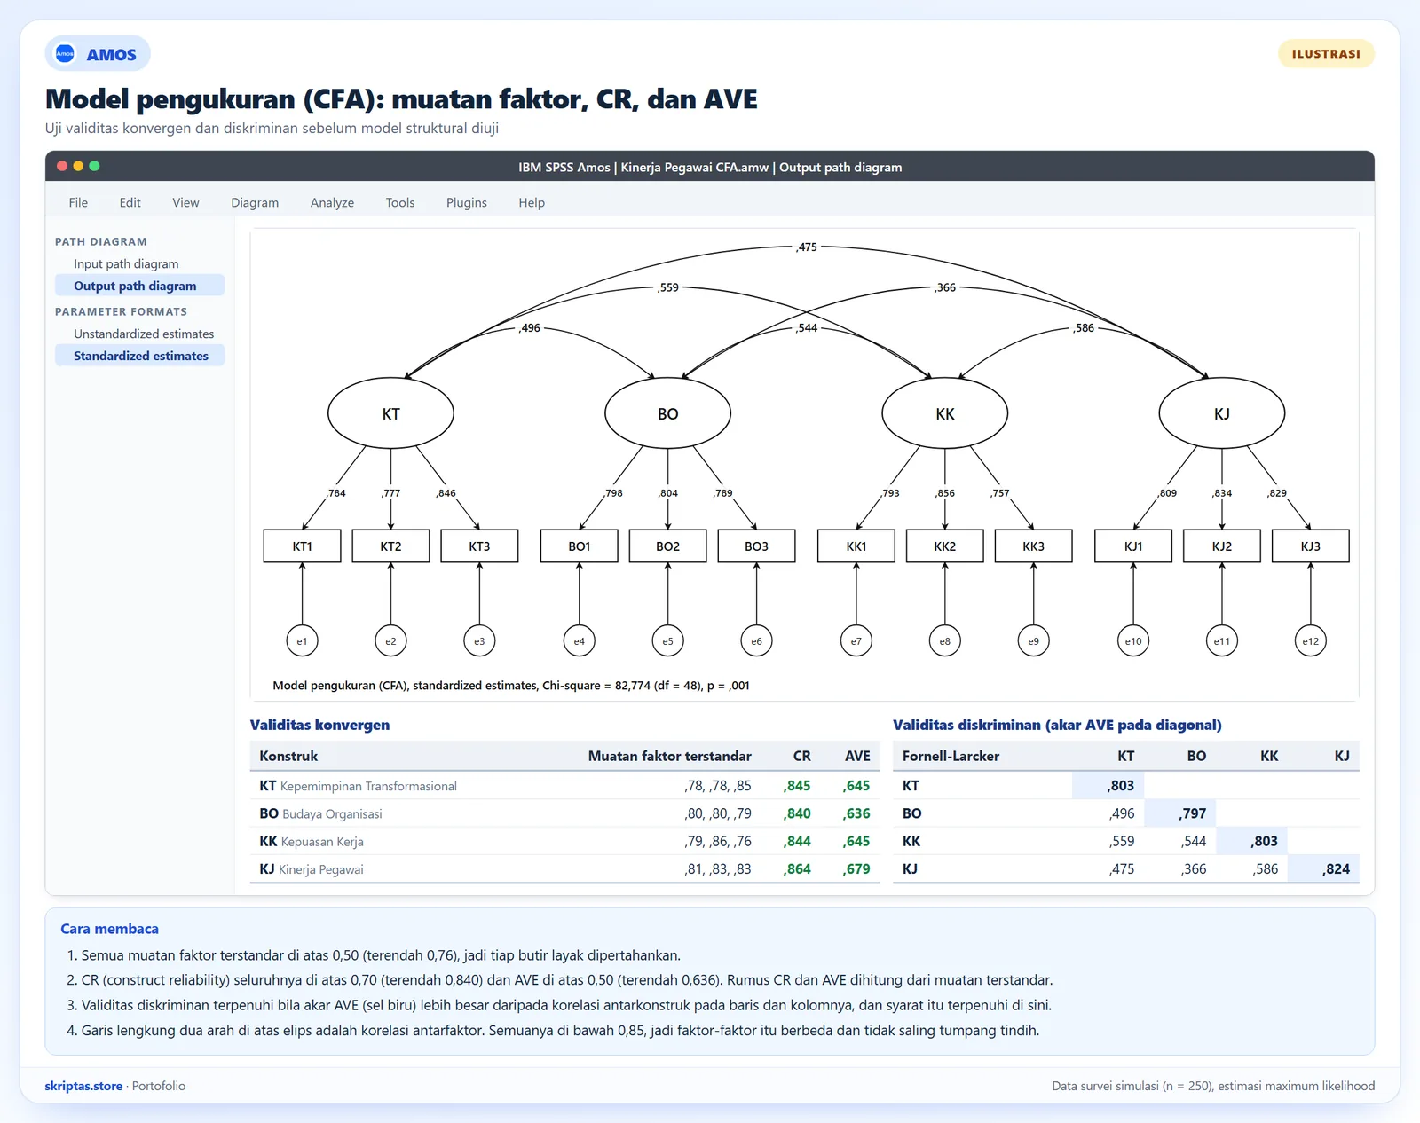Select the KJ3 indicator box

pos(1310,546)
